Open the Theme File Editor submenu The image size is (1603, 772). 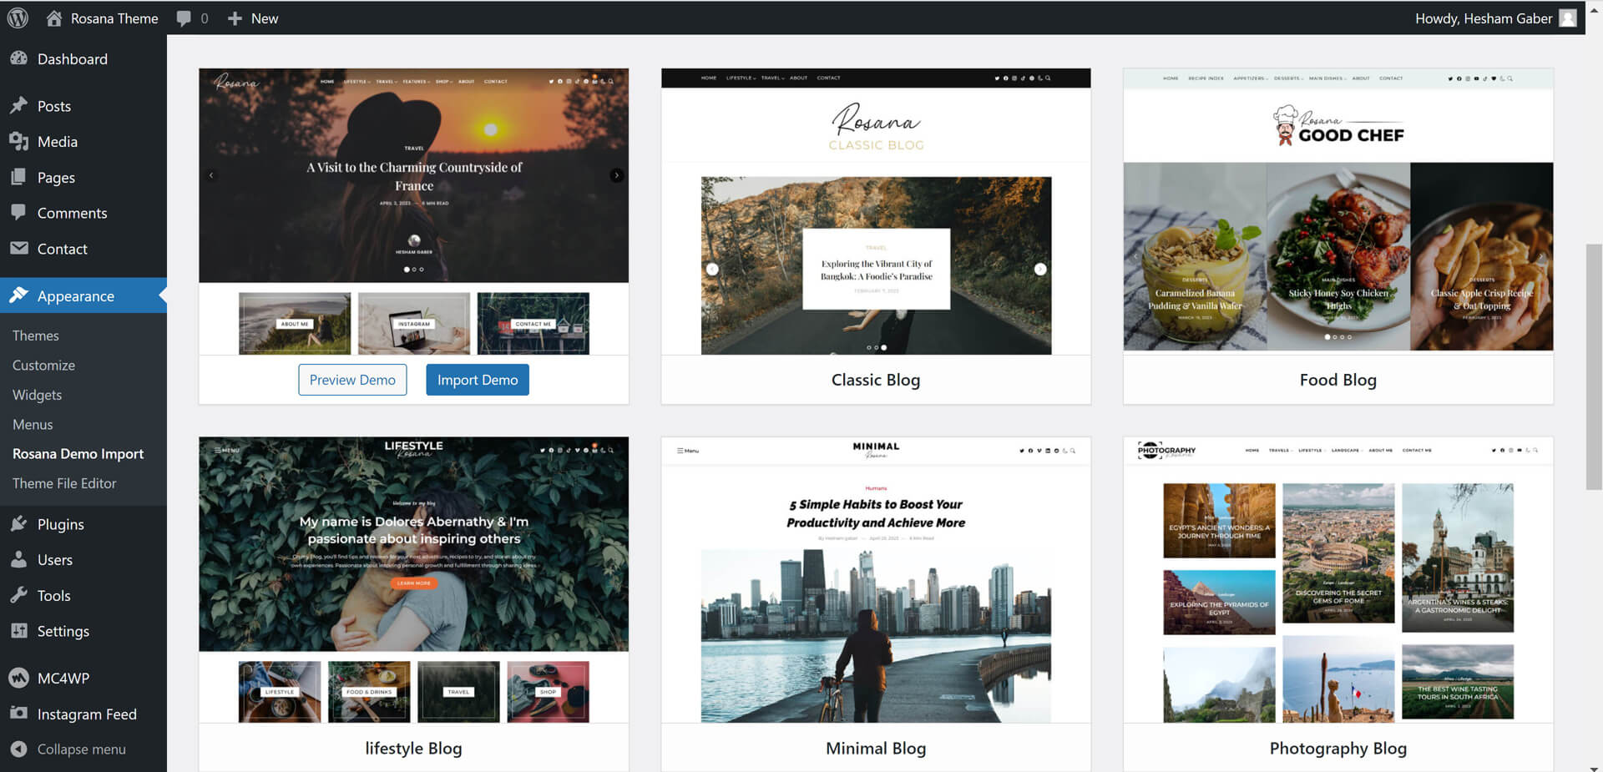pos(64,483)
